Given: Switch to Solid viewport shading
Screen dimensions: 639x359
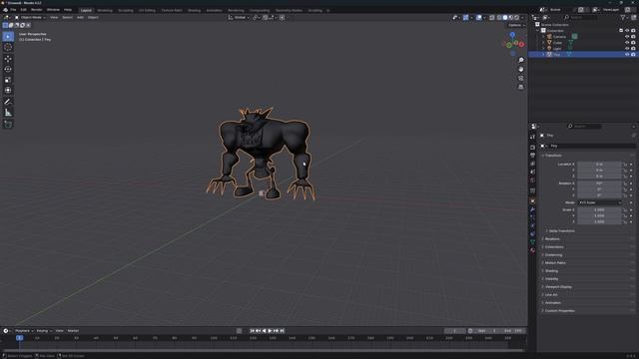Looking at the screenshot, I should coord(505,18).
